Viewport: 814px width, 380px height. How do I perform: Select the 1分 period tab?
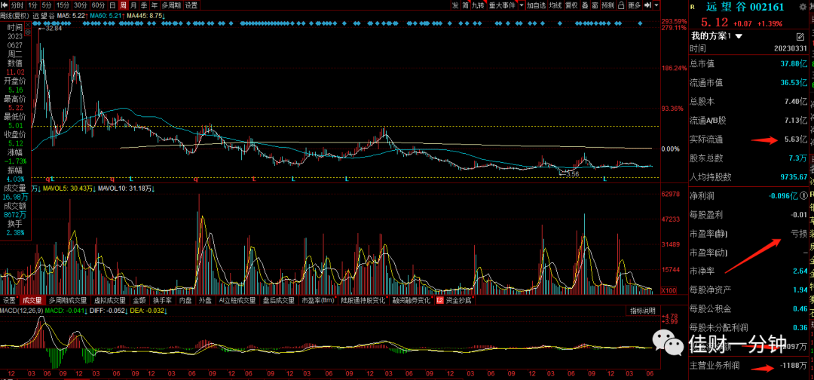33,5
